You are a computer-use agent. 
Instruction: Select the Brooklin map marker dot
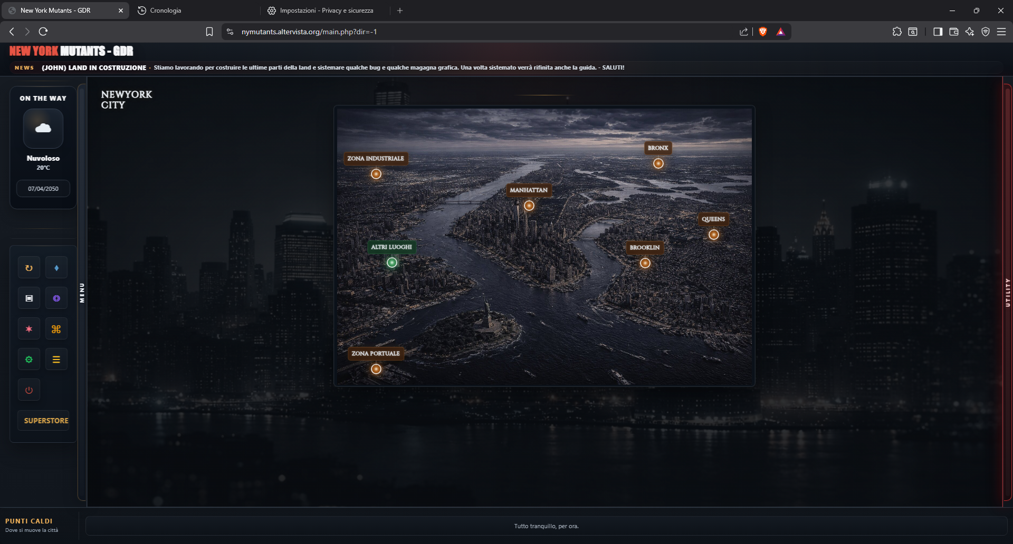point(645,263)
